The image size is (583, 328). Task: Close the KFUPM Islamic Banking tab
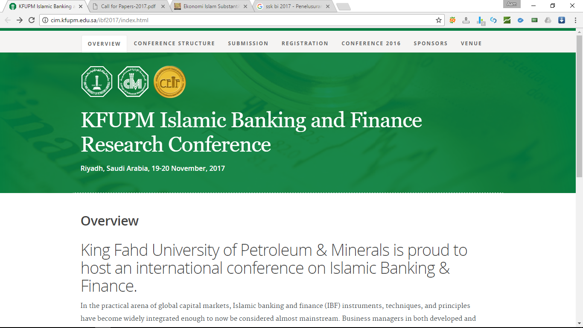(81, 6)
